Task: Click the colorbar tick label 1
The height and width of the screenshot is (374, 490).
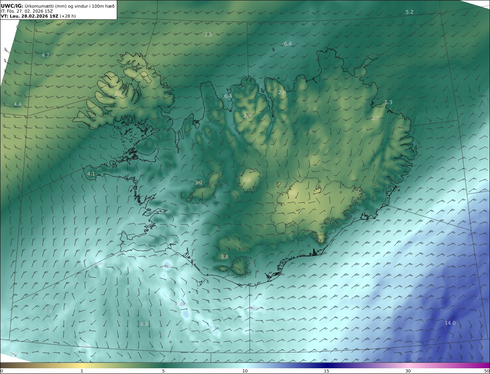Action: click(x=82, y=371)
